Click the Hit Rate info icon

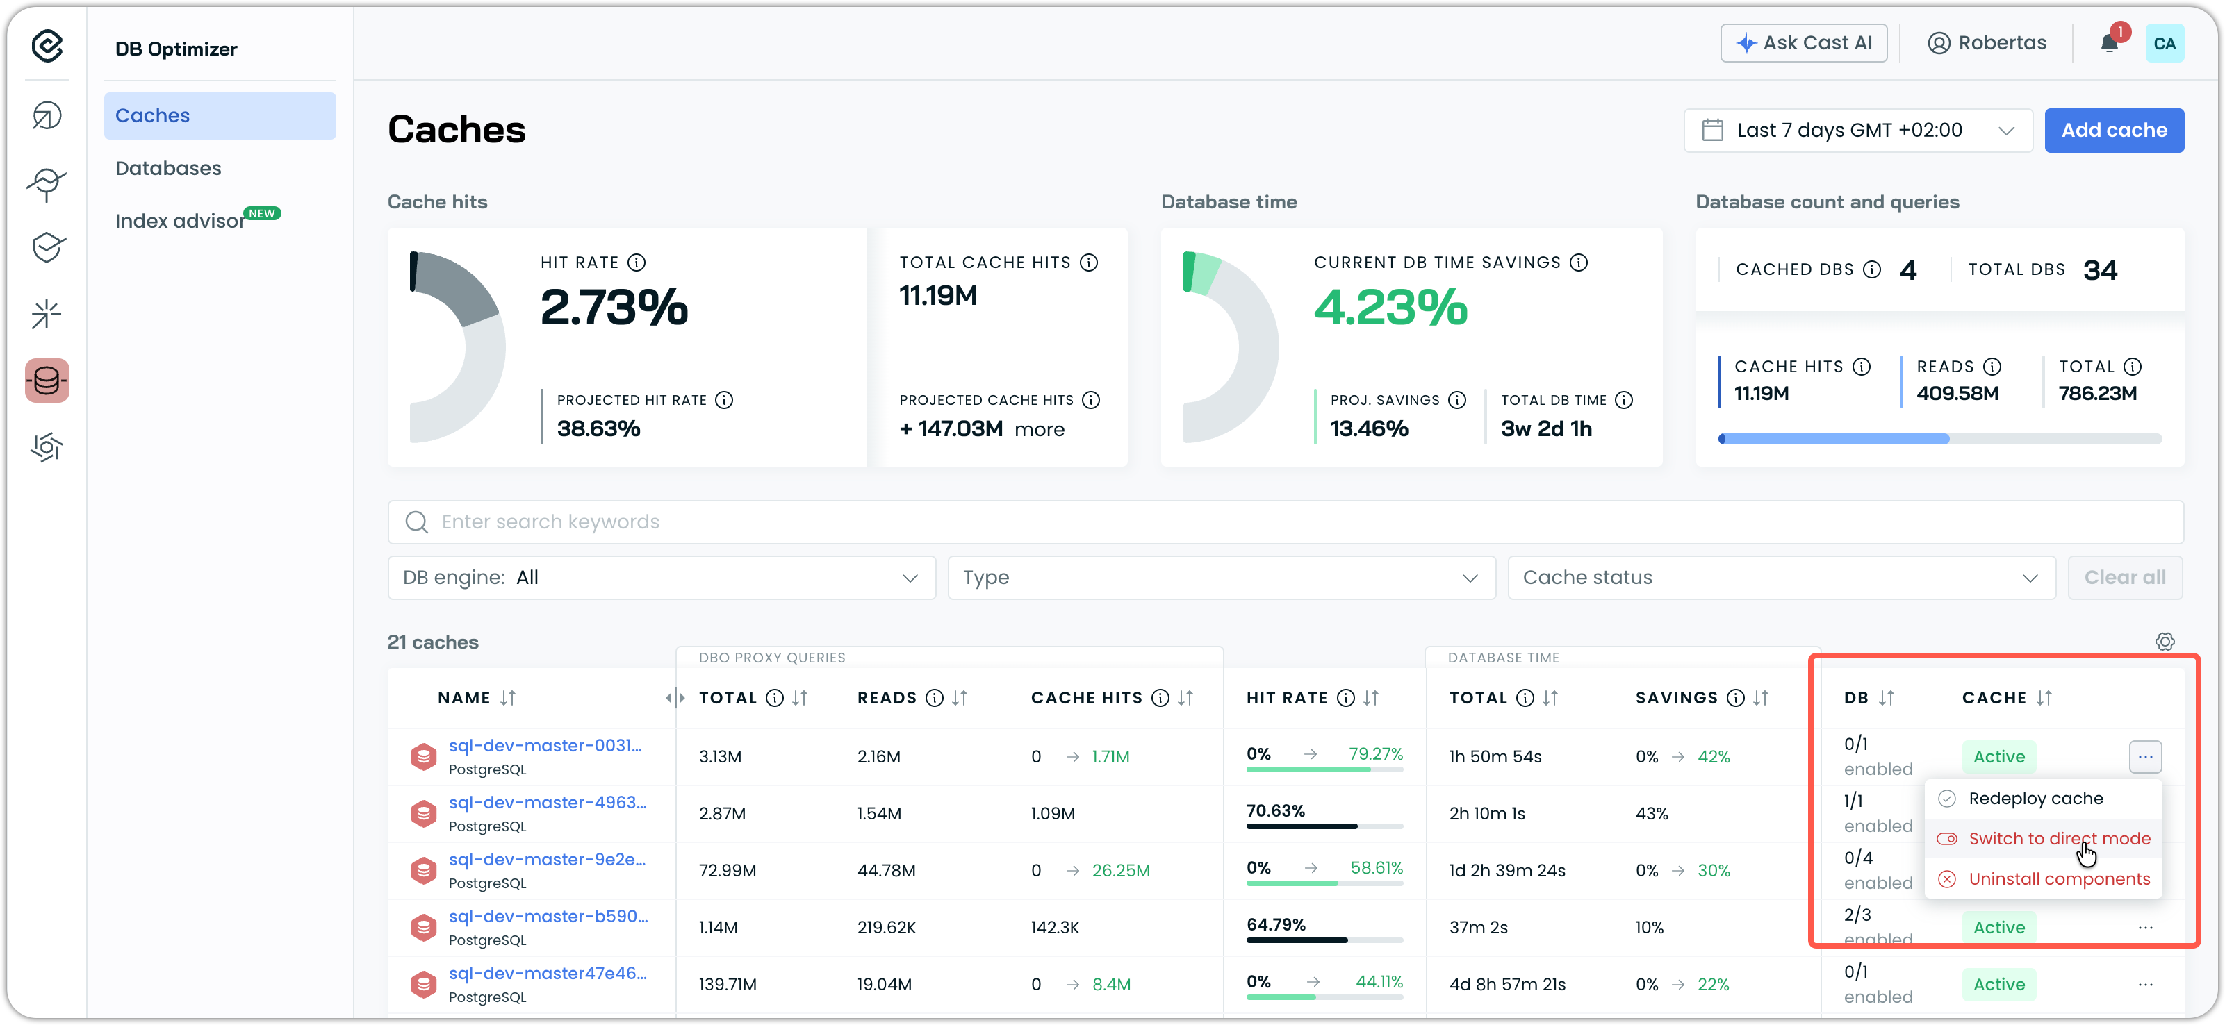coord(637,262)
